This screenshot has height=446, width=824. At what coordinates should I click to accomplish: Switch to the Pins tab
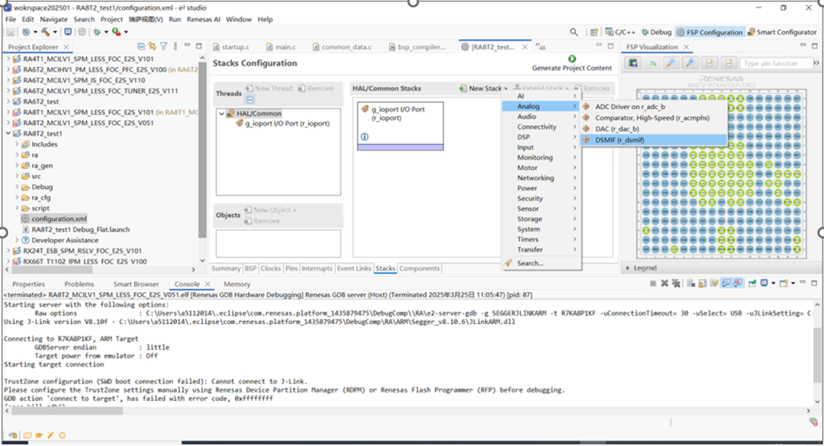291,268
